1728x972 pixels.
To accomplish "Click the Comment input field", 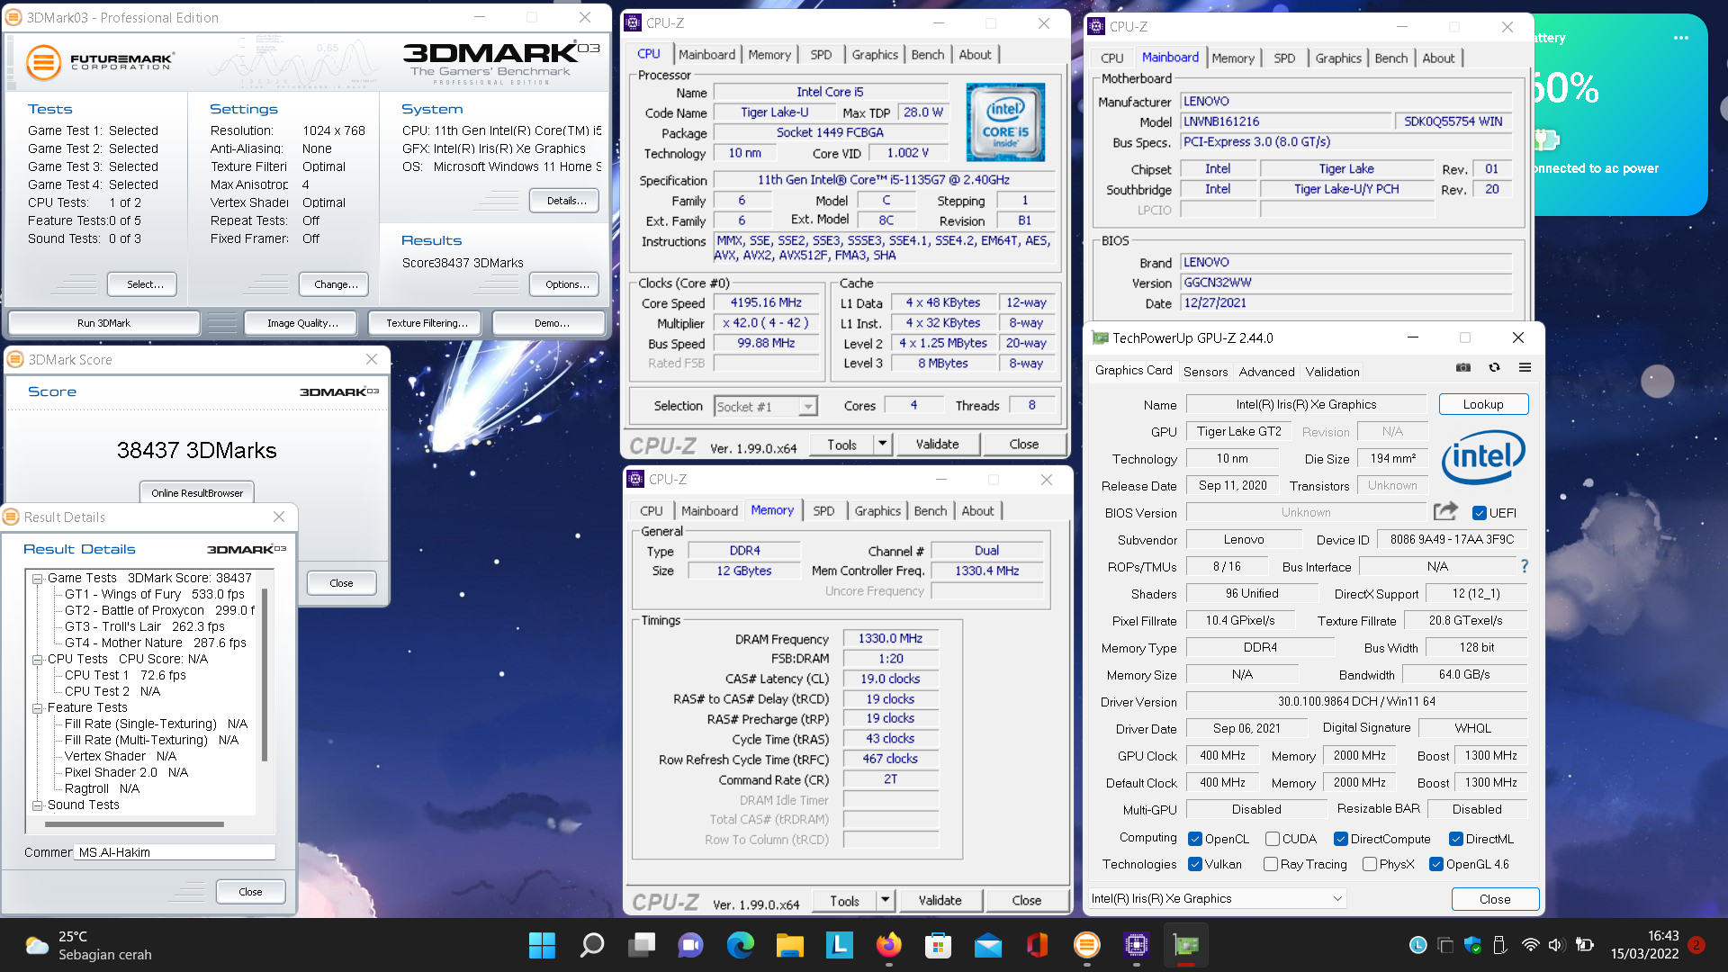I will click(175, 852).
